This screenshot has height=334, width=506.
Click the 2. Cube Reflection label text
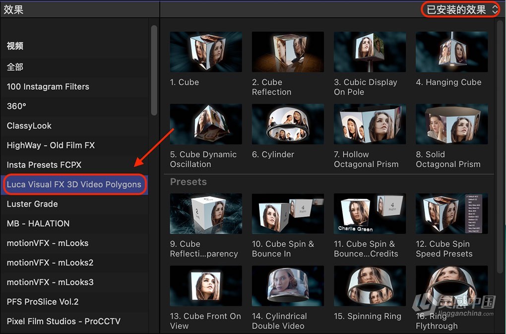coord(272,87)
